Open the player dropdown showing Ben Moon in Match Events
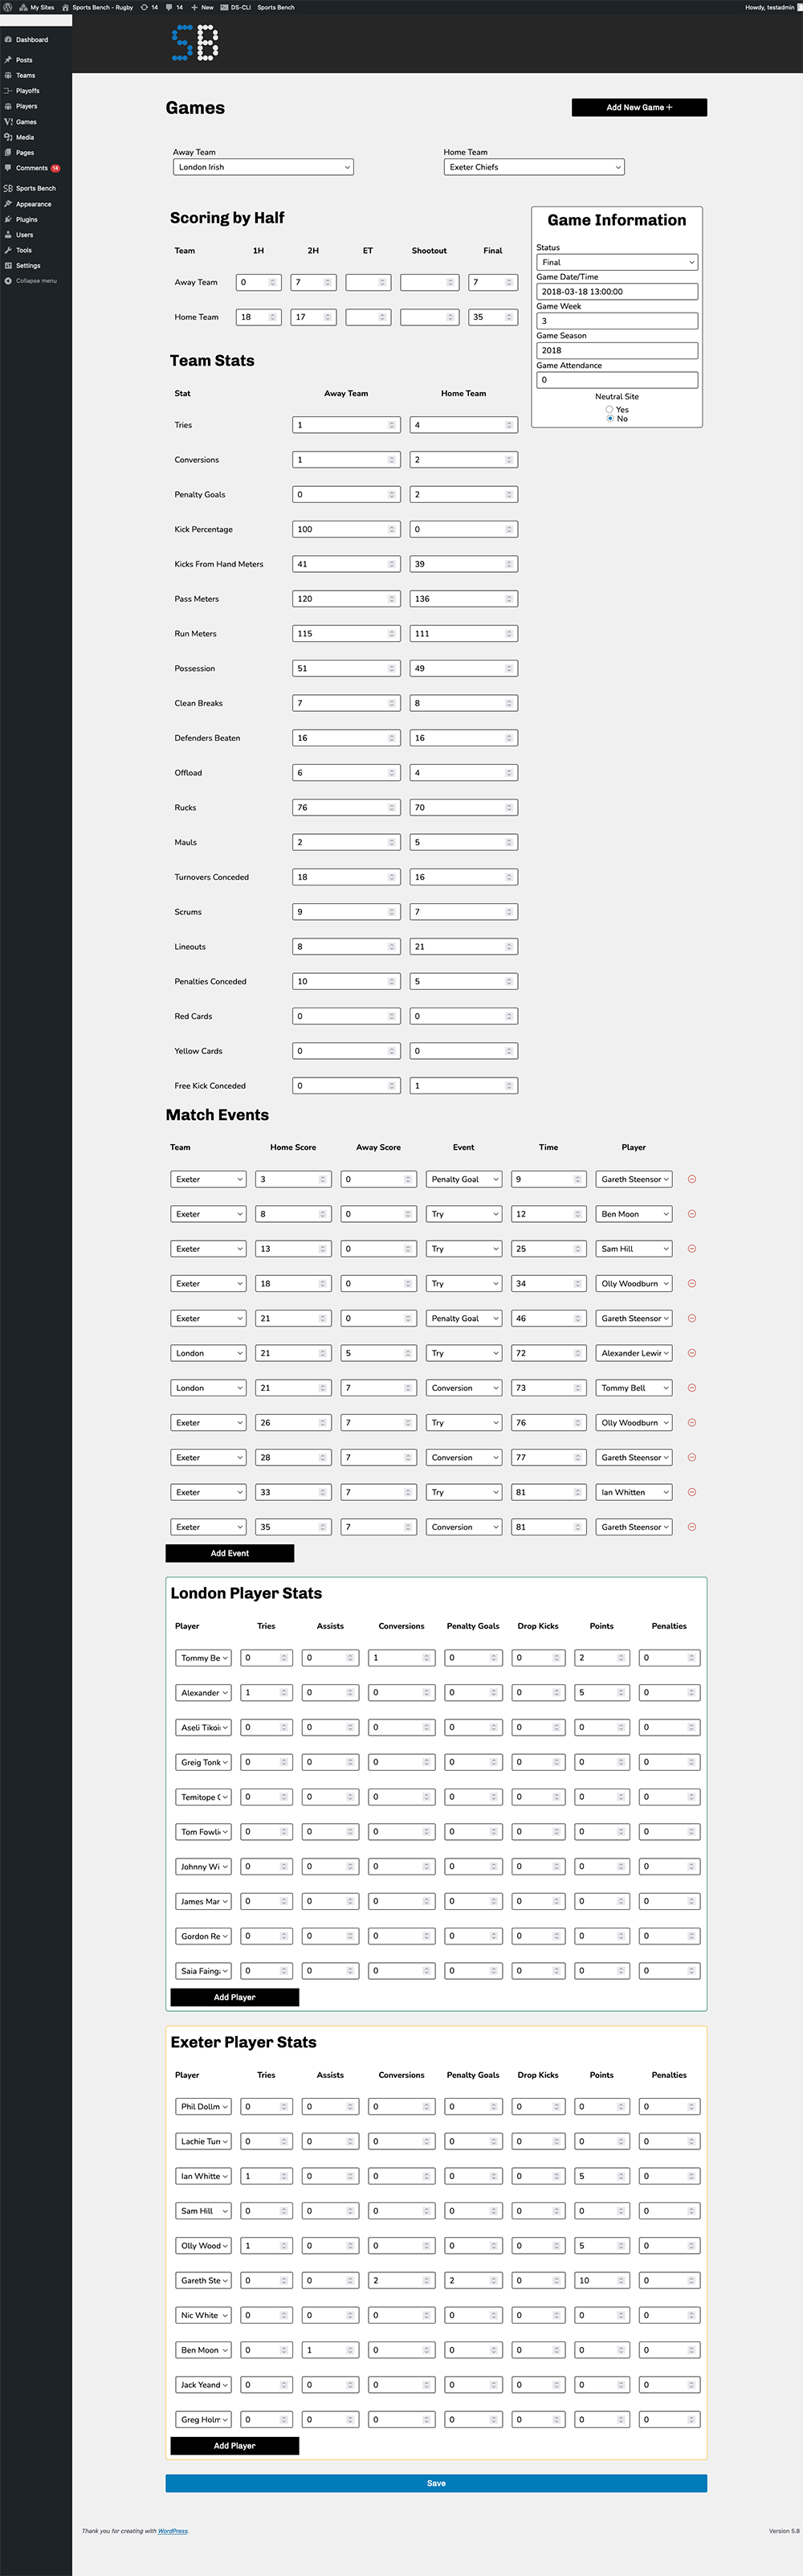This screenshot has height=2576, width=803. [x=633, y=1214]
